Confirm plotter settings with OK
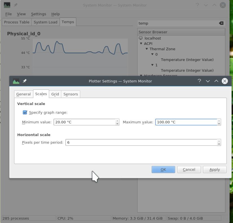 163,170
